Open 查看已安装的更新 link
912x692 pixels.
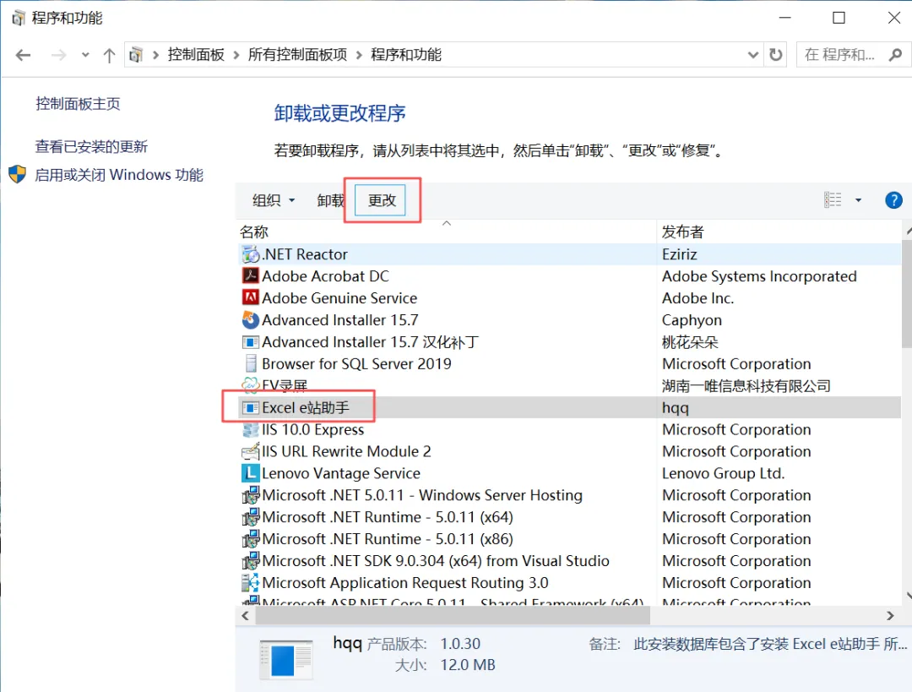coord(91,146)
